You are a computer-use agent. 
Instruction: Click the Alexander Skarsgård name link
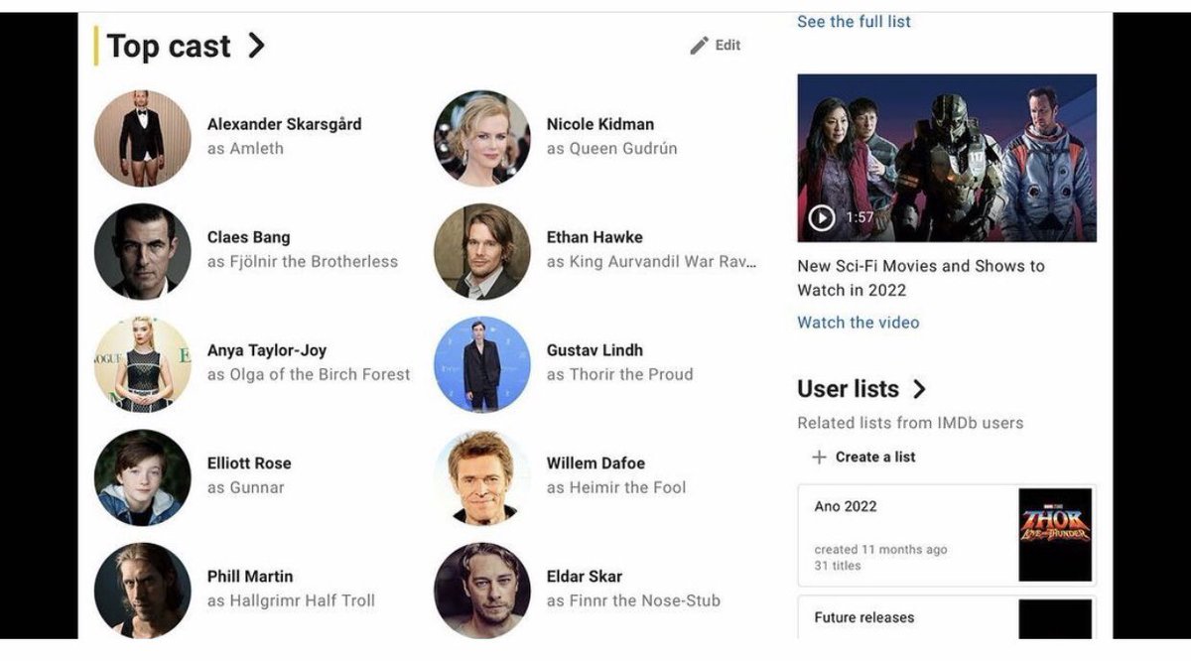[x=284, y=124]
